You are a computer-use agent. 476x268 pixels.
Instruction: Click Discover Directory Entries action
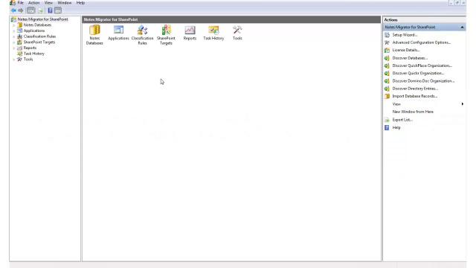pyautogui.click(x=415, y=89)
